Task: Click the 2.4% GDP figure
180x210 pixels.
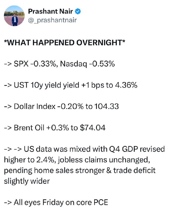Action: [45, 160]
